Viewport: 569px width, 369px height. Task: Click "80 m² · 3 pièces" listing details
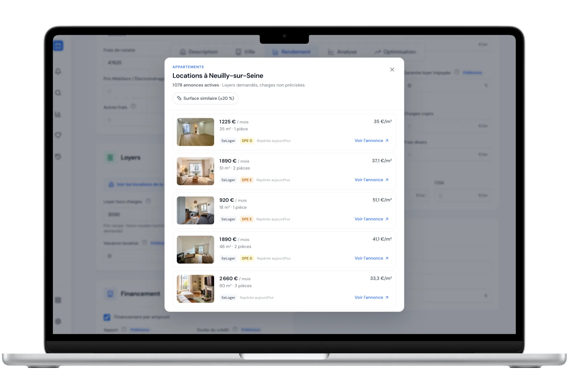tap(236, 286)
